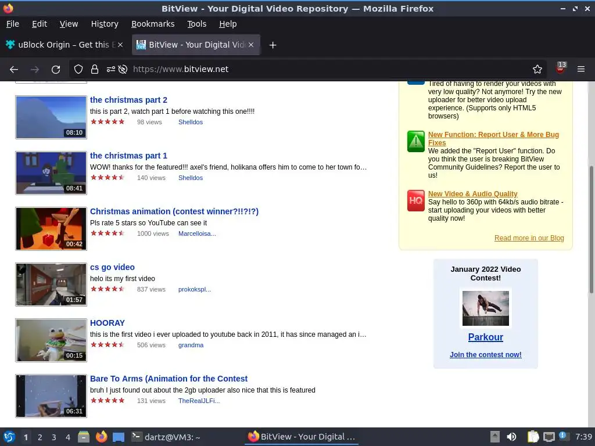
Task: Open the Edit menu
Action: click(40, 24)
